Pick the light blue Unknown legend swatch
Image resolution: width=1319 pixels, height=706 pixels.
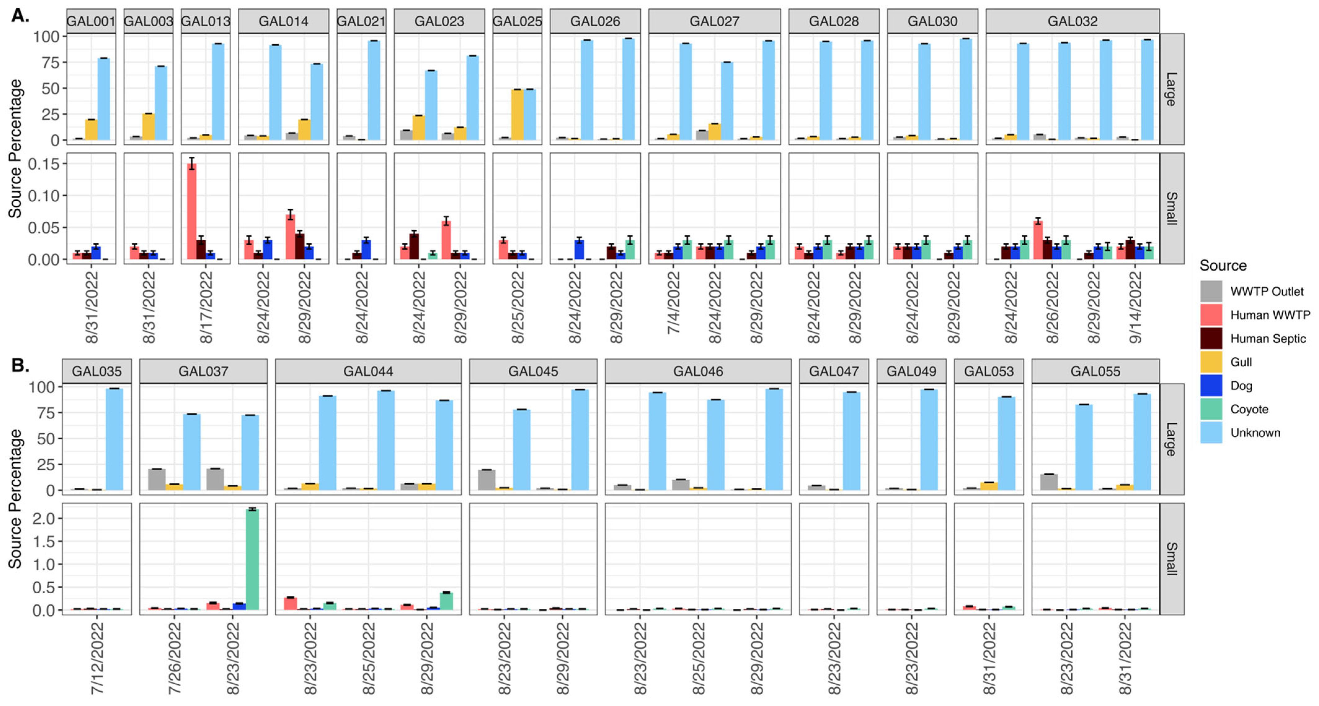1211,432
